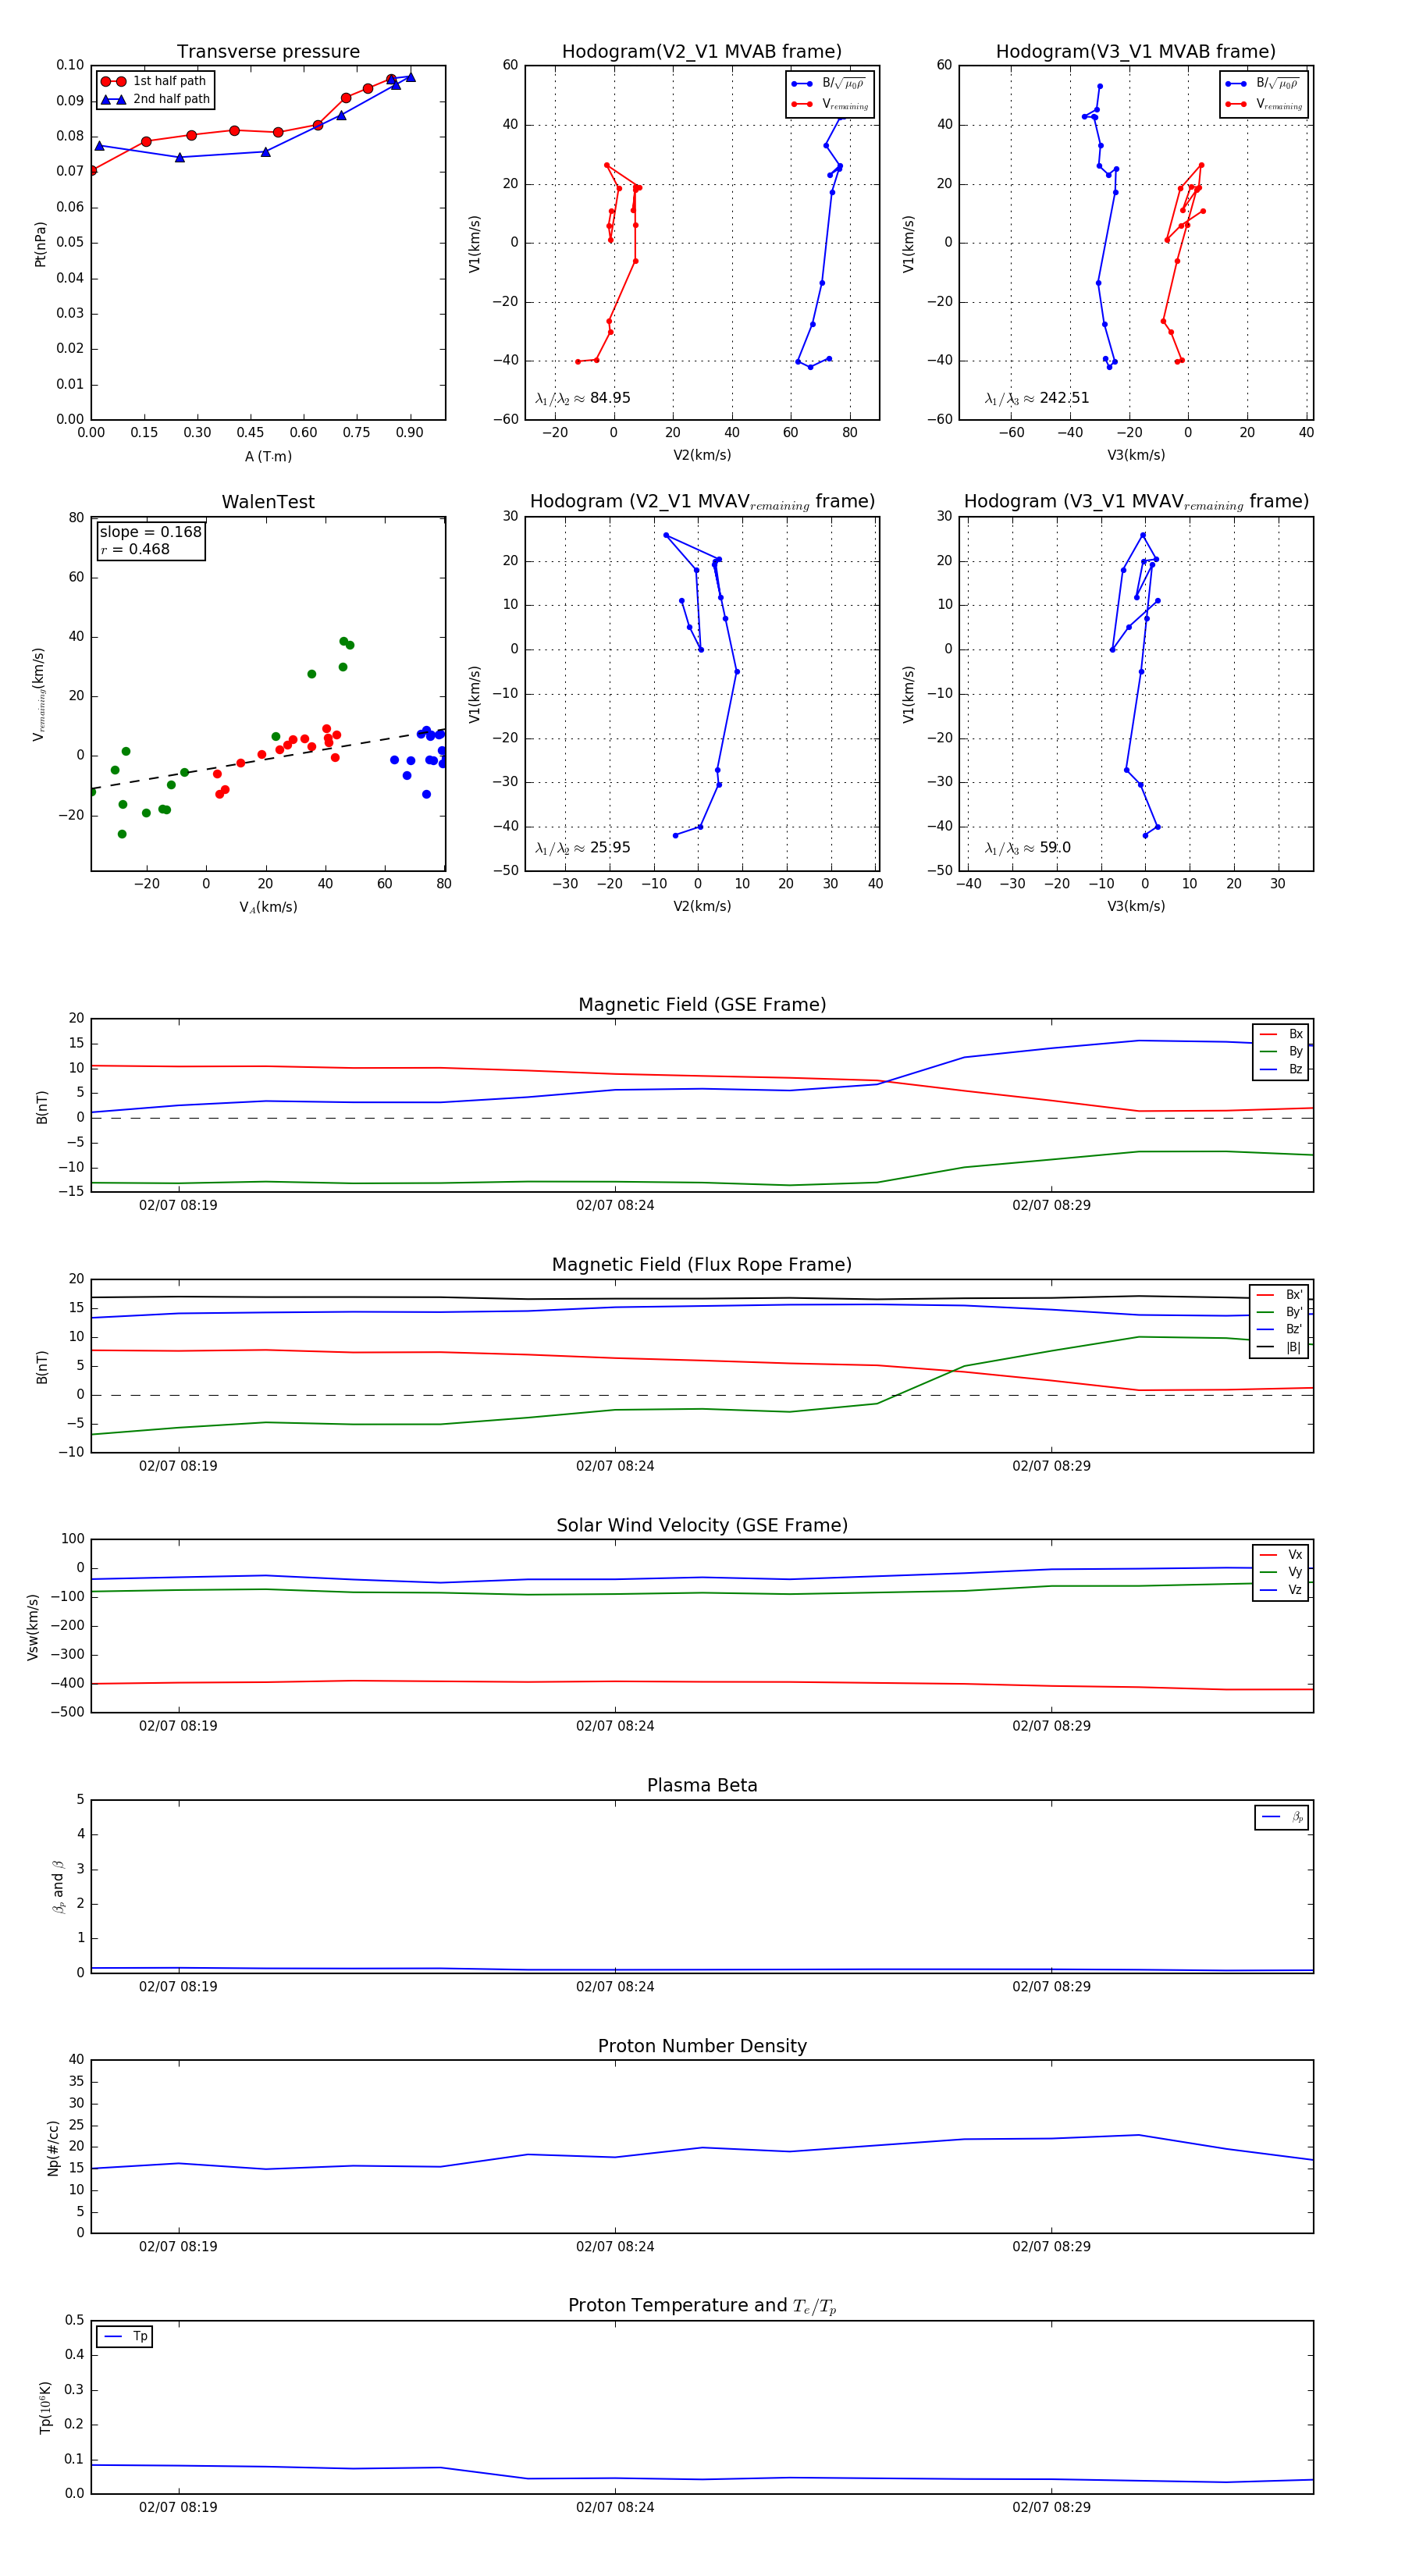Select 'Tp' legend entry in temperature plot

point(125,2336)
